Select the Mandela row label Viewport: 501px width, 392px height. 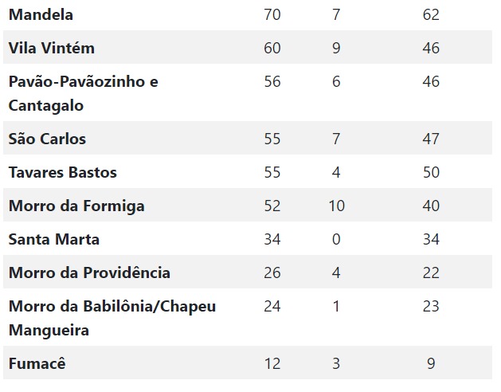(41, 14)
